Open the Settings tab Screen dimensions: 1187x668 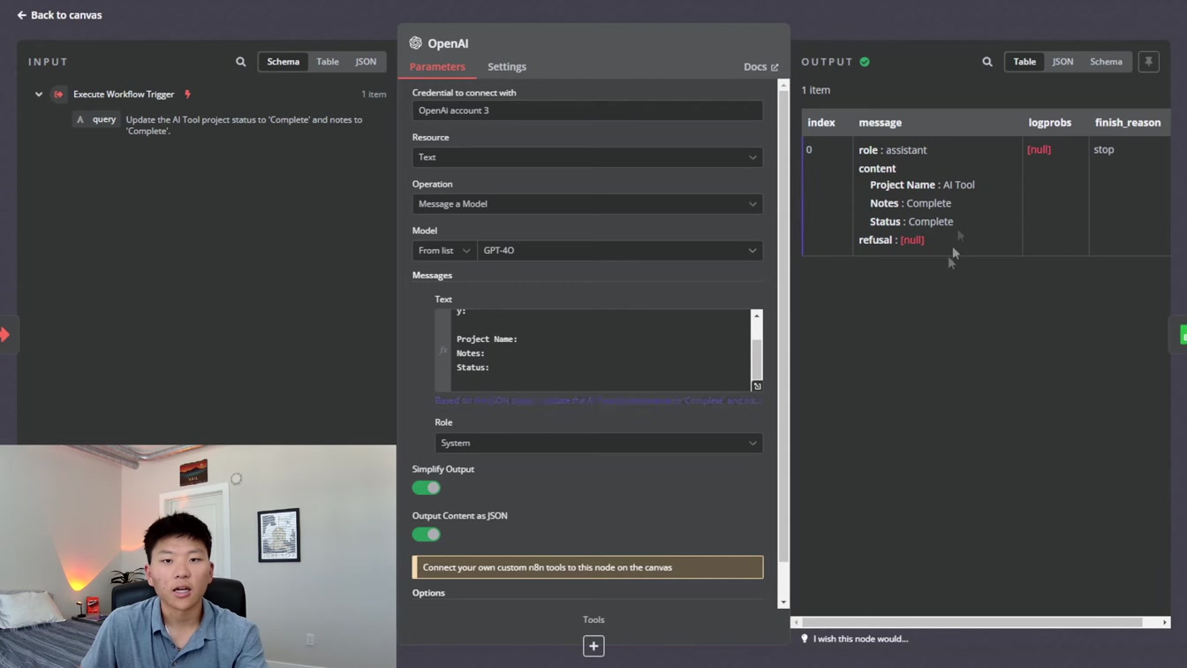[x=507, y=67]
